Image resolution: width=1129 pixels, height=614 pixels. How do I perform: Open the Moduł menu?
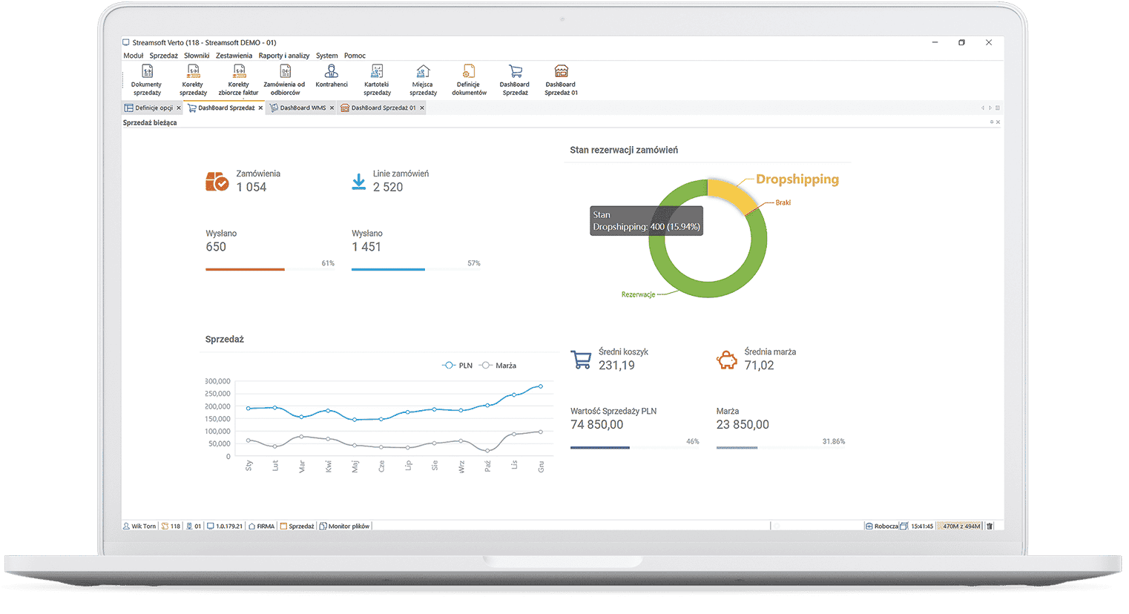(x=134, y=56)
